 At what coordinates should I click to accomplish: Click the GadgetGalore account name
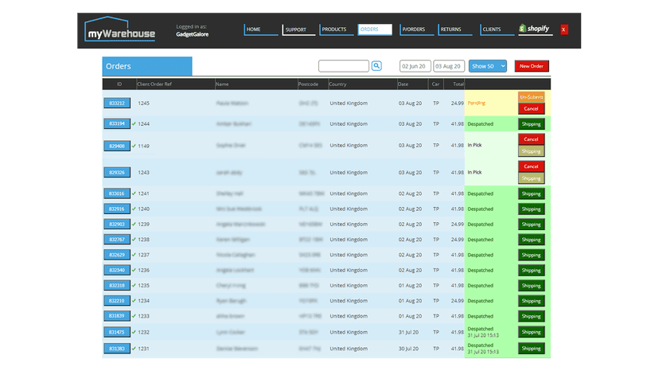[x=192, y=34]
